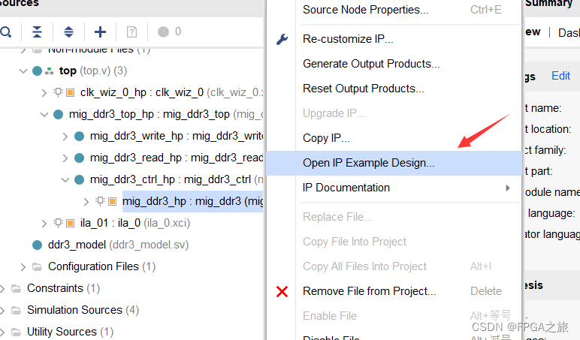This screenshot has width=580, height=340.
Task: Click the red X icon beside Remove File
Action: (x=282, y=291)
